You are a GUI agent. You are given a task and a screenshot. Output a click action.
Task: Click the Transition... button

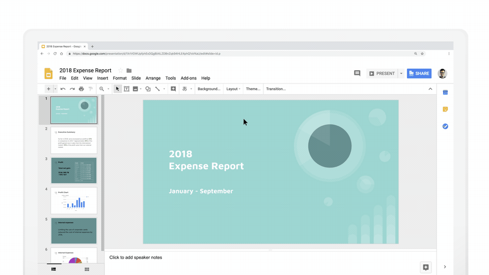[x=276, y=89]
